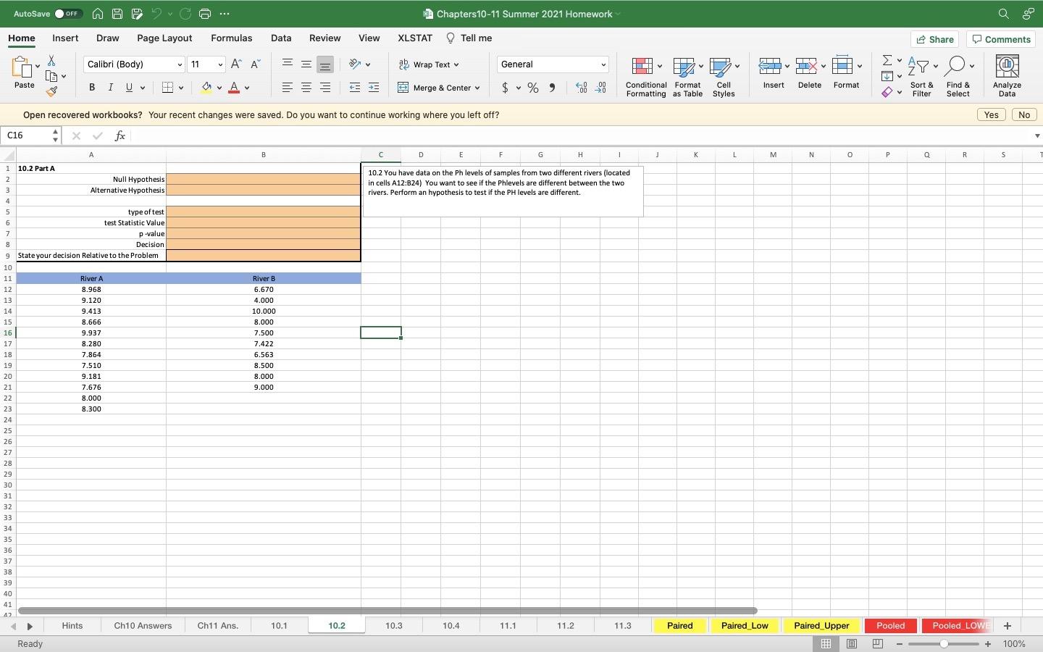Click the Tell me search box
This screenshot has height=652, width=1043.
pyautogui.click(x=469, y=38)
